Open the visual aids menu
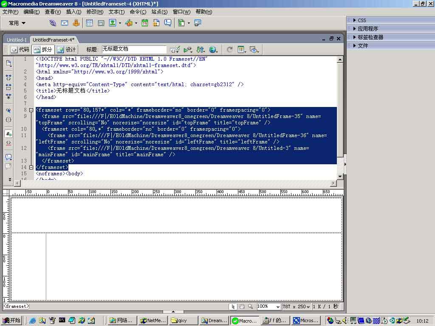The height and width of the screenshot is (326, 435). point(254,50)
